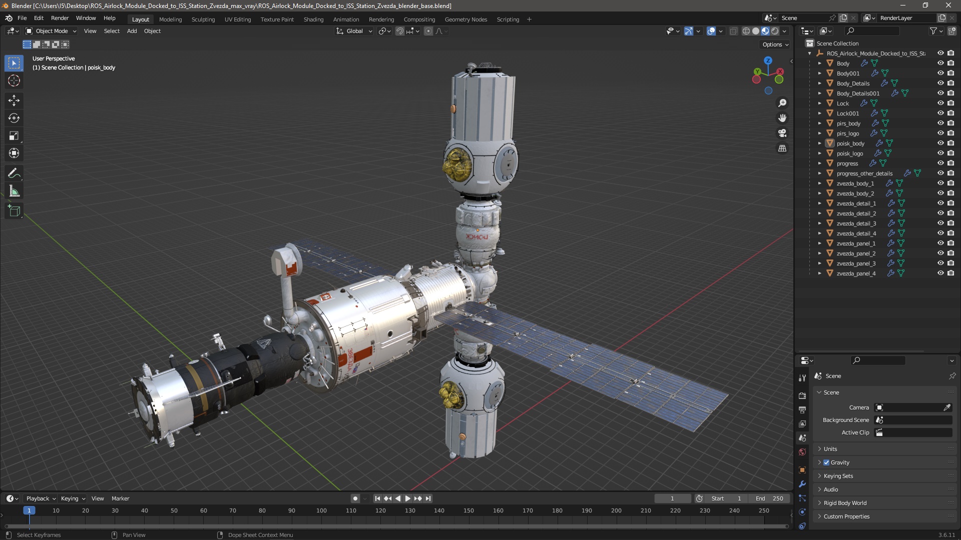Jump to the timeline end frame
The image size is (961, 540).
pos(428,498)
